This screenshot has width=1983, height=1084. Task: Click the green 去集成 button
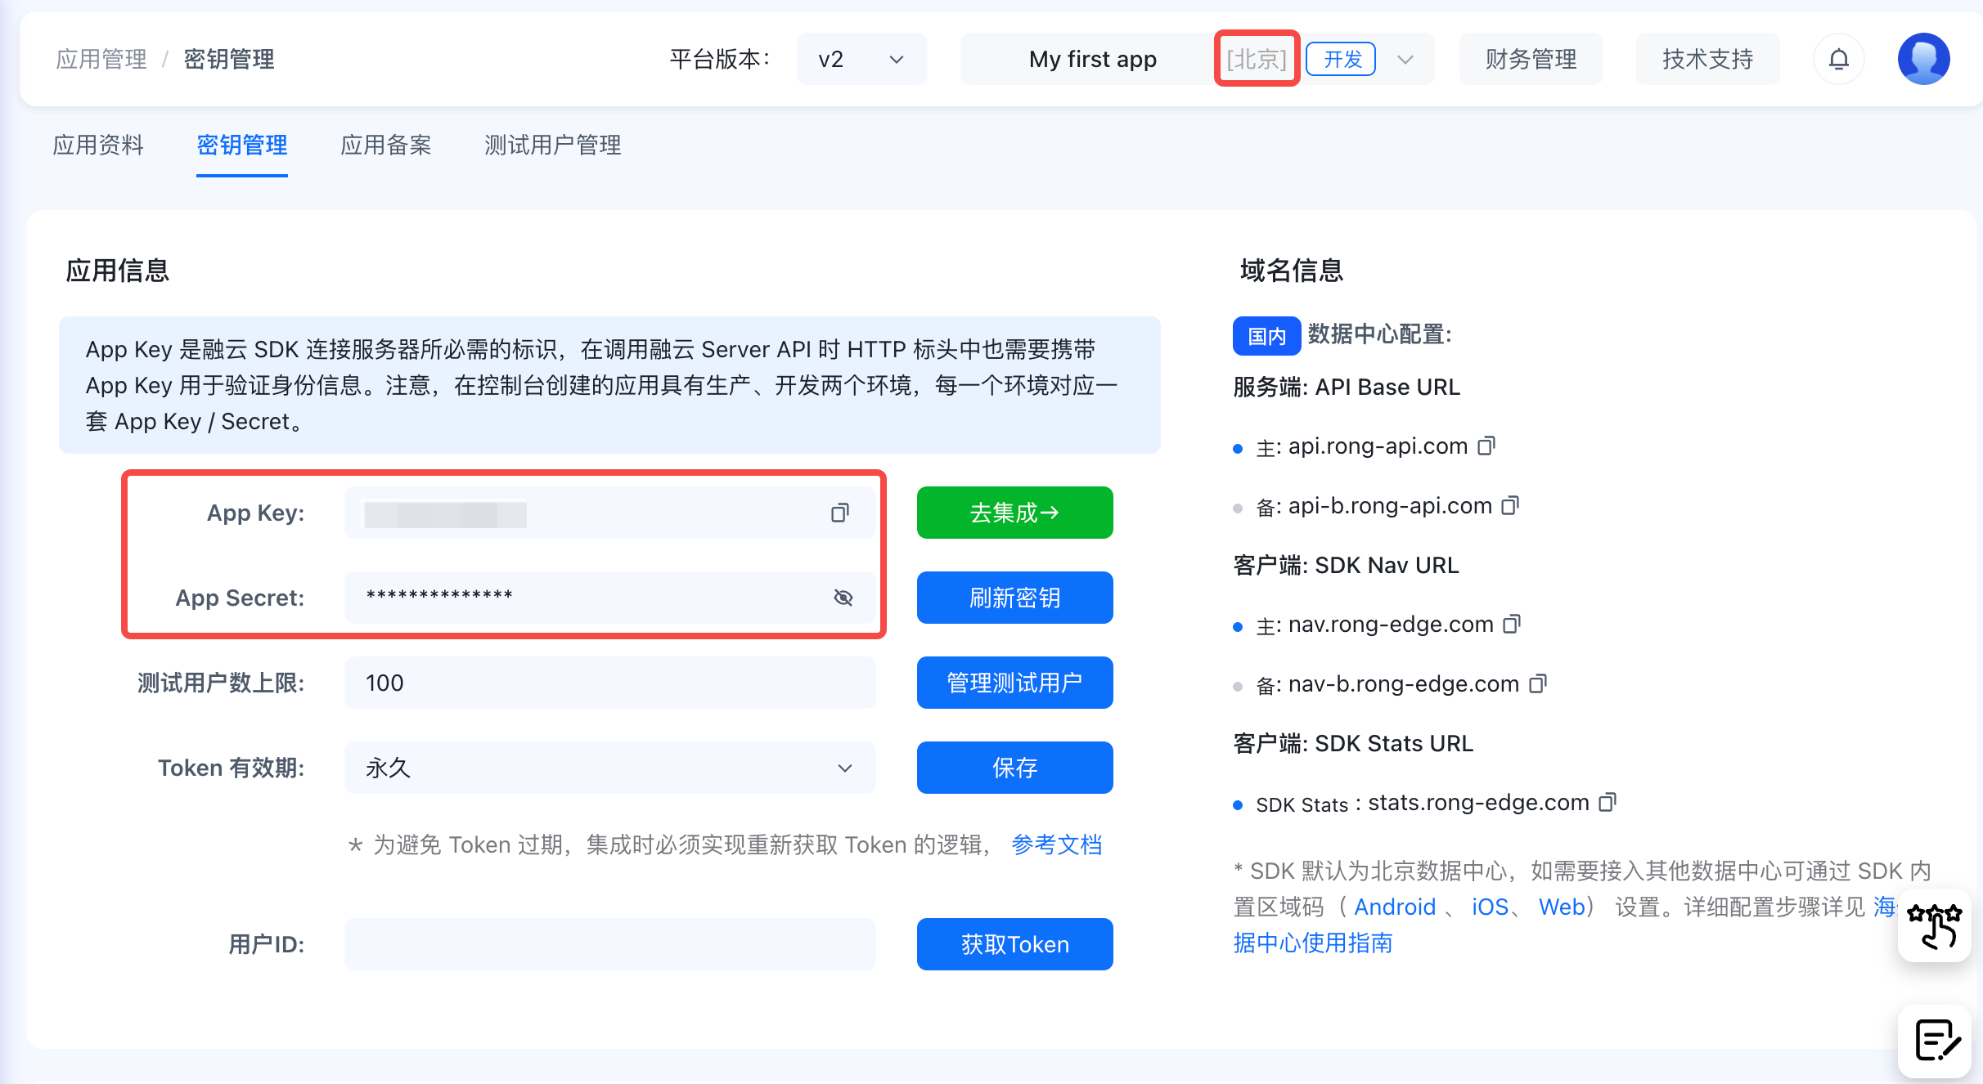tap(1014, 513)
